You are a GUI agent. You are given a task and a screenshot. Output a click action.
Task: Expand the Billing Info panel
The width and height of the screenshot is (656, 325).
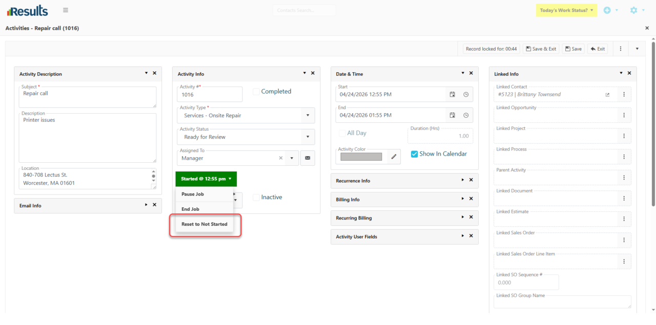click(x=463, y=199)
